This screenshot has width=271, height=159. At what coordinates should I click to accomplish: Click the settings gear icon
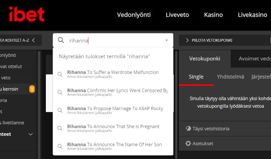(188, 143)
